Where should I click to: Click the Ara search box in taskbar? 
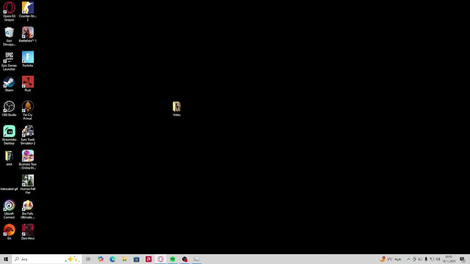pyautogui.click(x=47, y=259)
